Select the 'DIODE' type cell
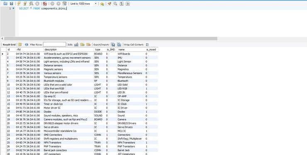 100,112
